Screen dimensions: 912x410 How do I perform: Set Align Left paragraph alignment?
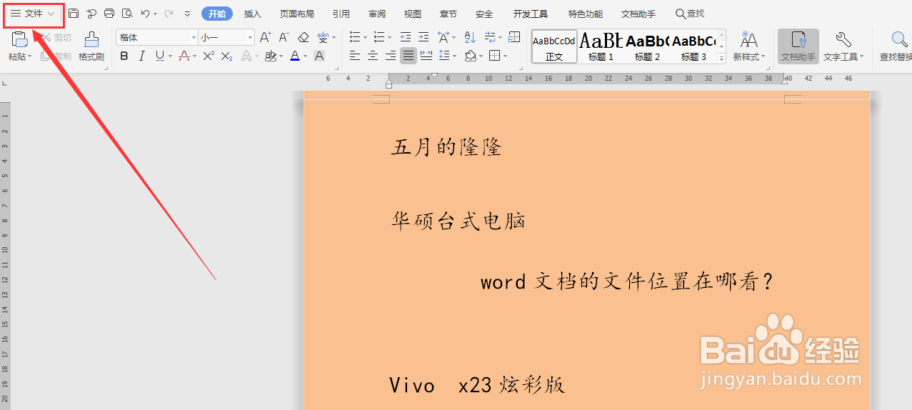click(355, 56)
